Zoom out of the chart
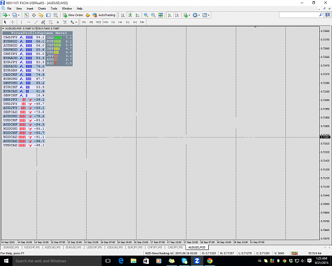332x266 pixels. pyautogui.click(x=154, y=15)
